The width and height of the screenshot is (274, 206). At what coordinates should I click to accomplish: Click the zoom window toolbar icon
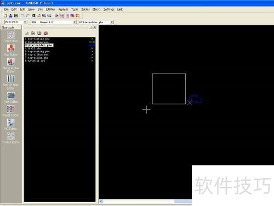click(33, 16)
